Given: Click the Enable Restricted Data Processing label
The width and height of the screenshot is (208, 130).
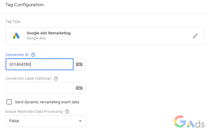Looking at the screenshot, I should [x=34, y=112].
